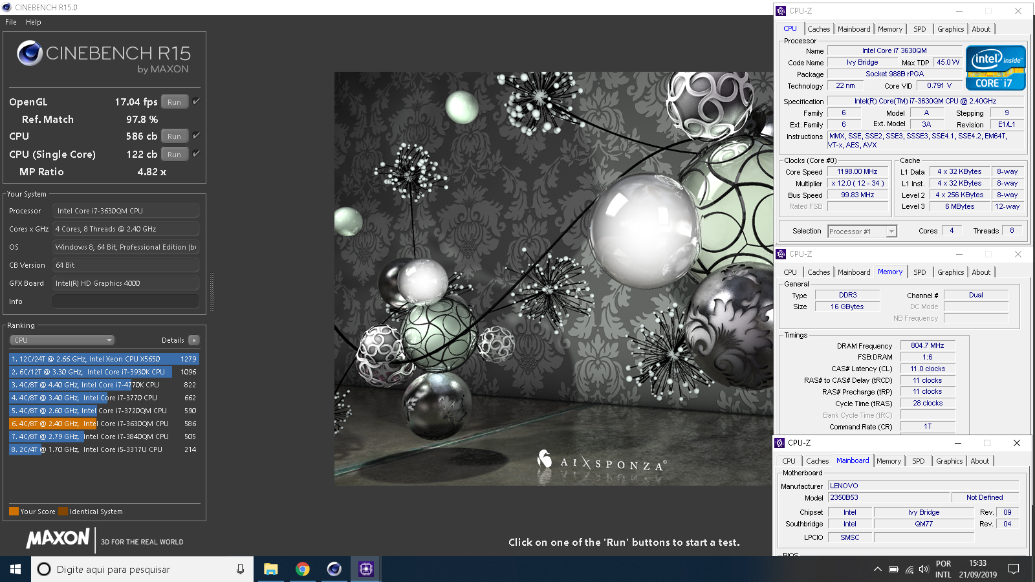The width and height of the screenshot is (1035, 582).
Task: Click the Cinebench title bar icon
Action: pyautogui.click(x=7, y=7)
